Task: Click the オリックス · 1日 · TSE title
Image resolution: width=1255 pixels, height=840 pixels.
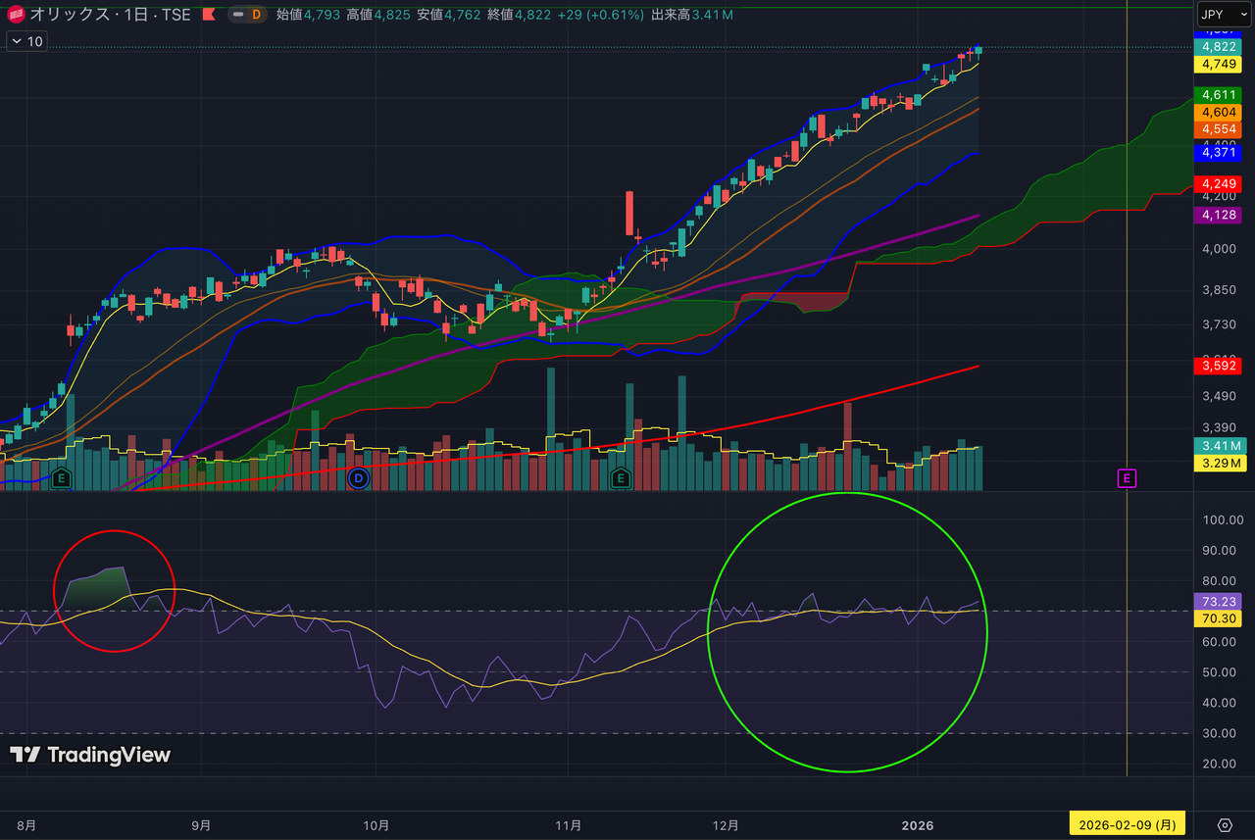Action: (110, 15)
